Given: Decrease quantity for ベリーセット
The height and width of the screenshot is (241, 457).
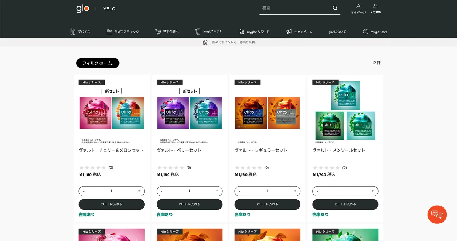Looking at the screenshot, I should [162, 191].
